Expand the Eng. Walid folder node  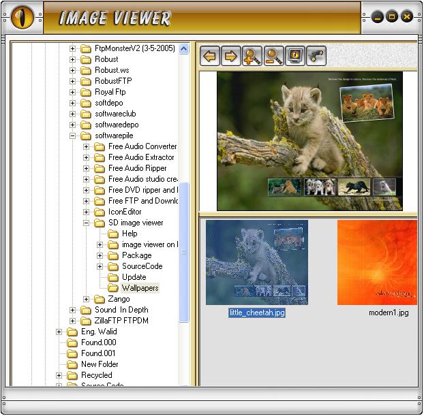tap(59, 332)
